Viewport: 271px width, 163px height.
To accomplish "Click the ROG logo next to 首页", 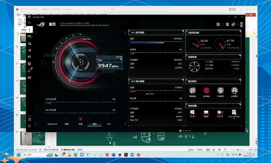I will click(41, 24).
